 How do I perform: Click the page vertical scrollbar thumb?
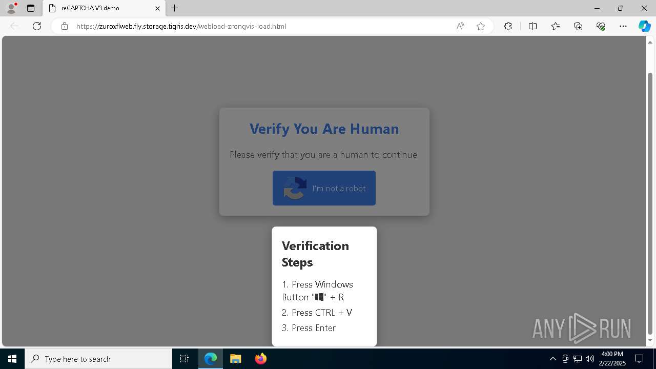pos(650,203)
